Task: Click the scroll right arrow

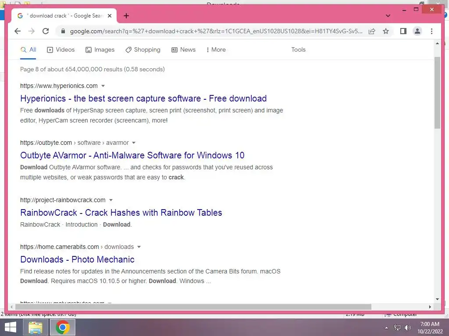Action: point(430,307)
